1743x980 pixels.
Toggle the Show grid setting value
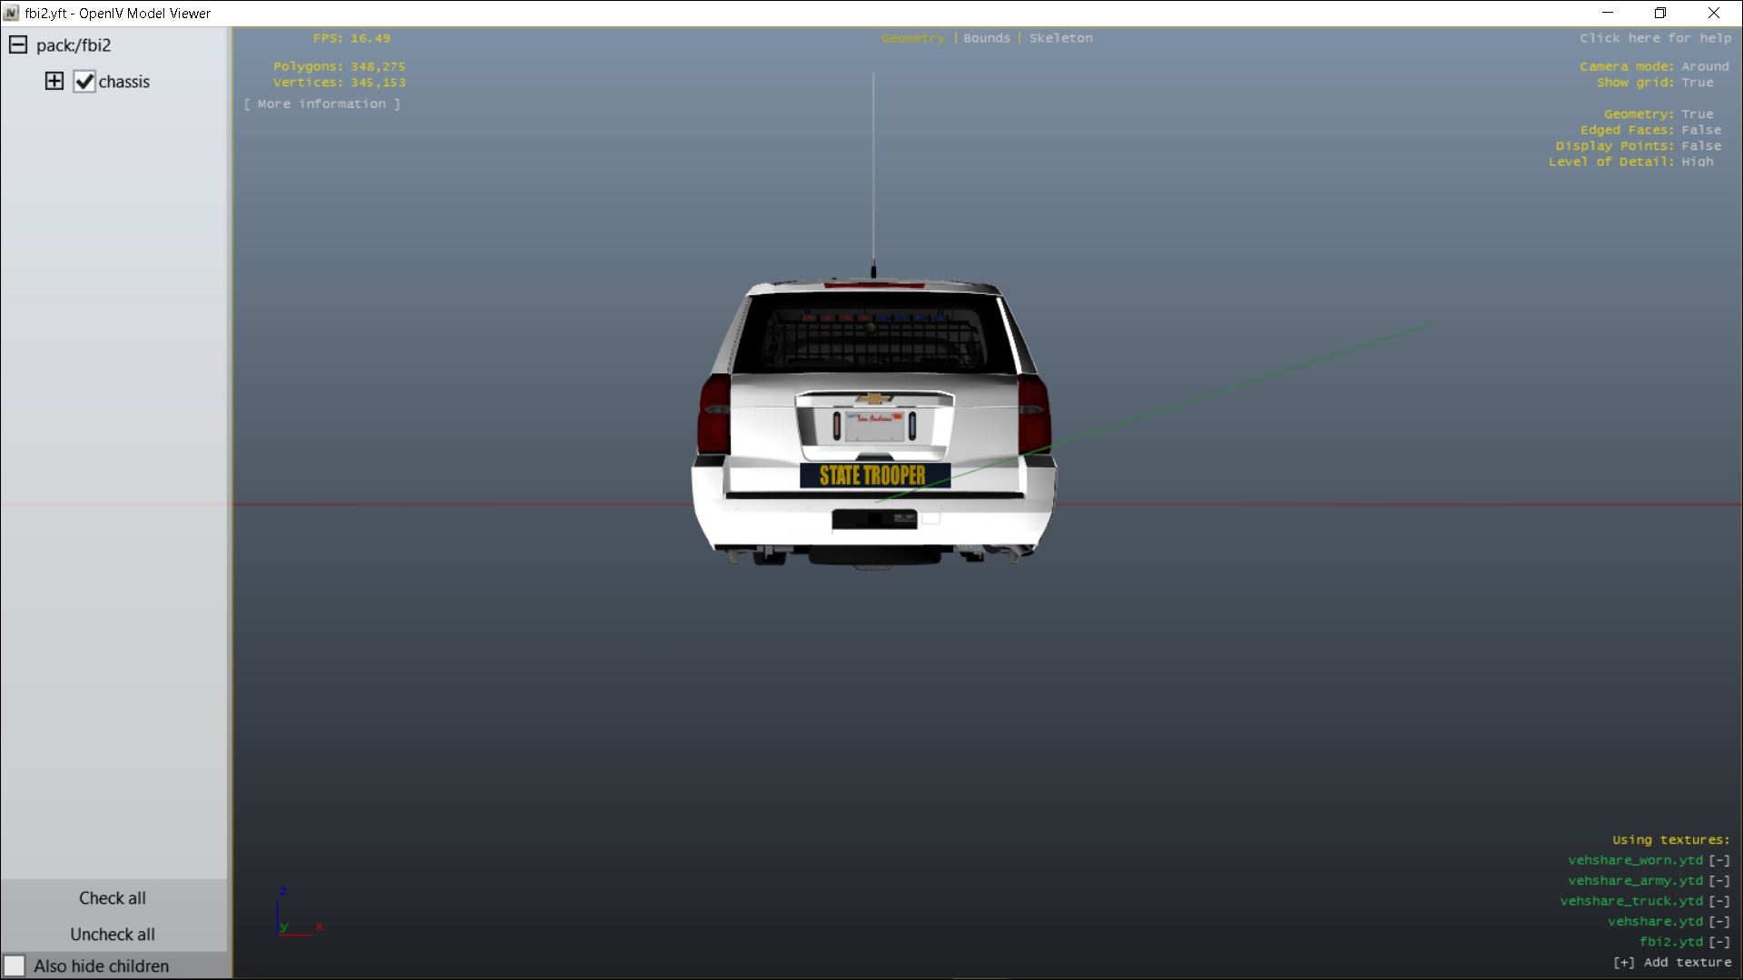click(1696, 82)
